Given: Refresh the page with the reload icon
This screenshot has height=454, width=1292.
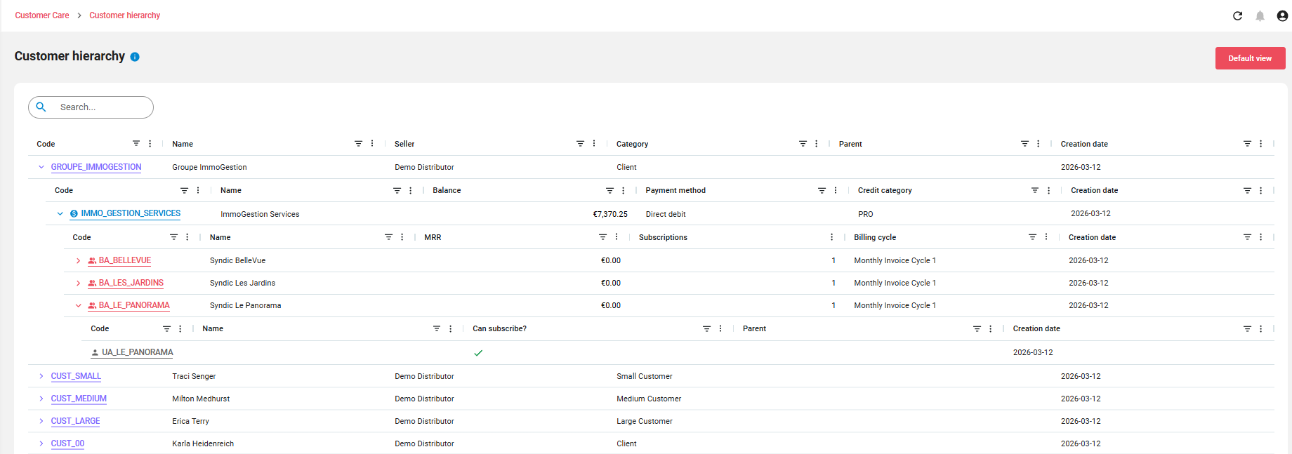Looking at the screenshot, I should click(x=1238, y=15).
